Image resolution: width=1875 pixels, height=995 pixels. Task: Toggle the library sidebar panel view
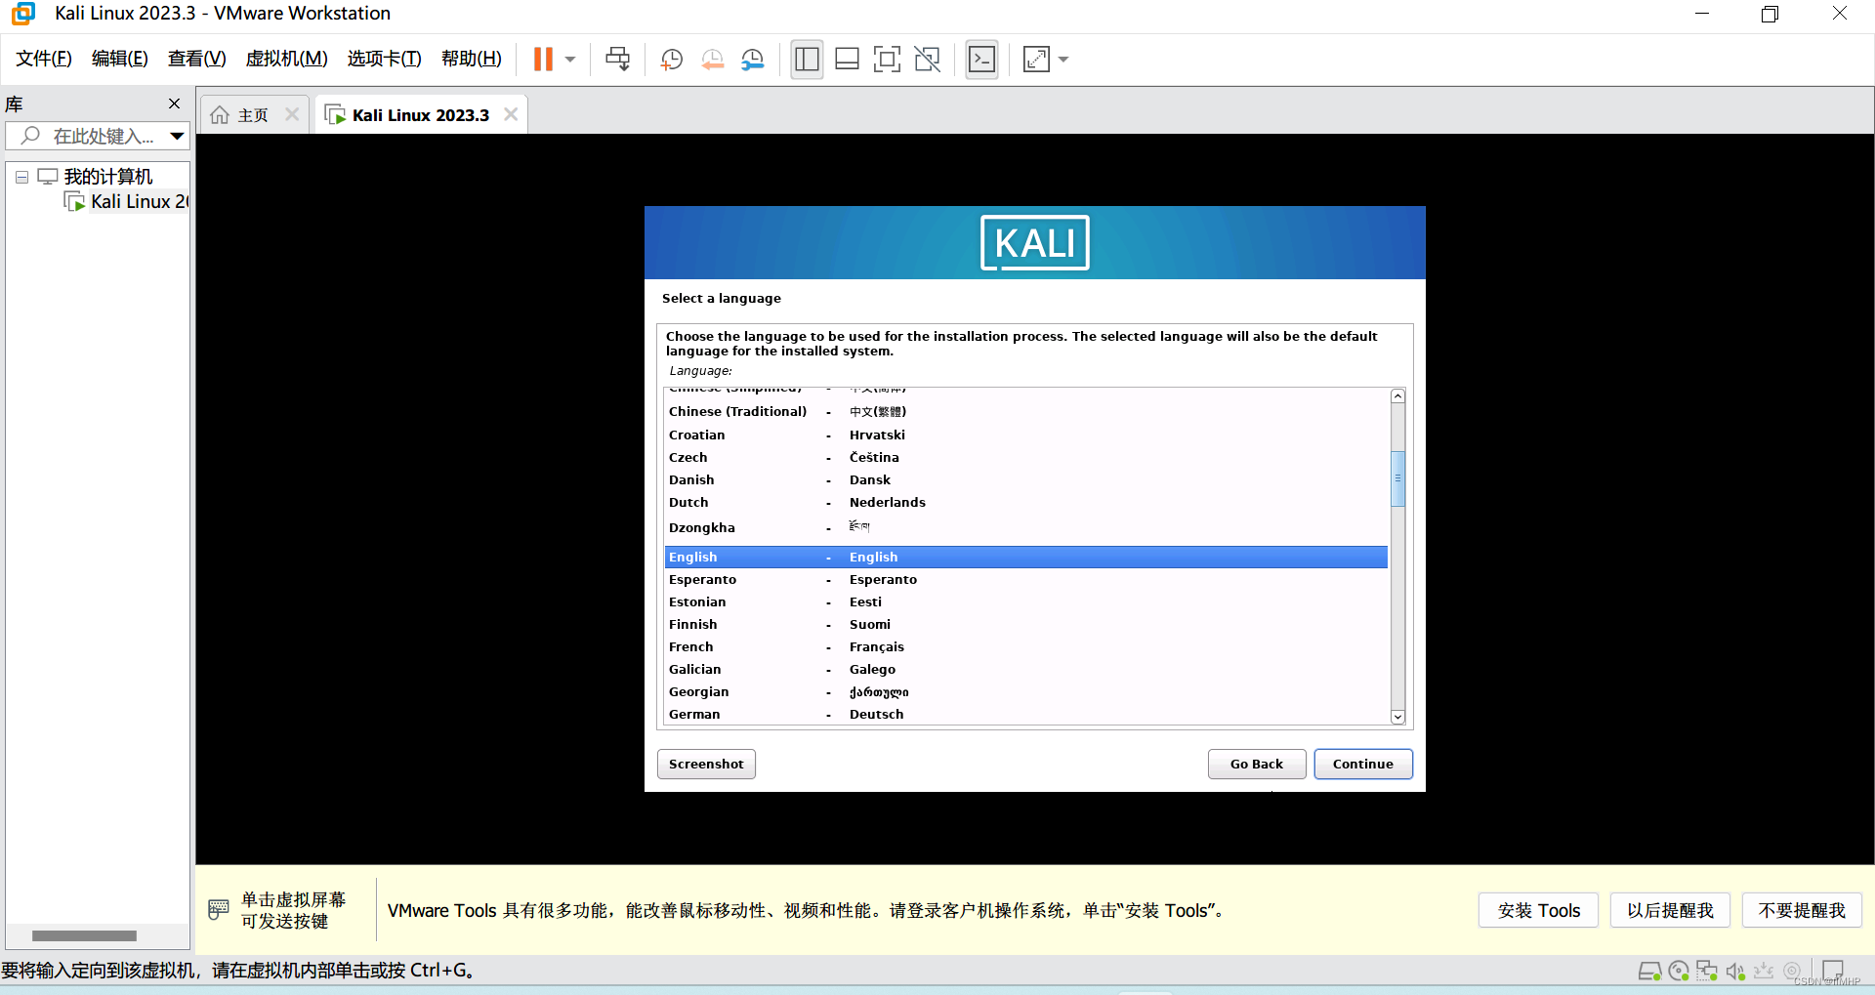click(807, 60)
